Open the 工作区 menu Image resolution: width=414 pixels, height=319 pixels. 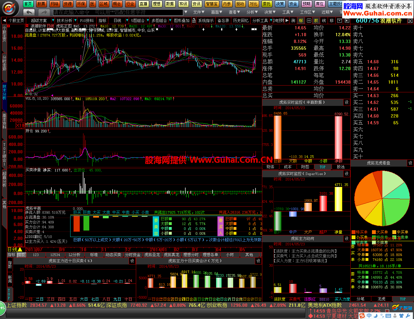coord(307,12)
